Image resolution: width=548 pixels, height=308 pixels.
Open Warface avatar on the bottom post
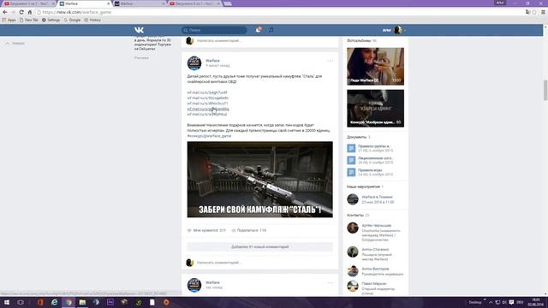194,285
